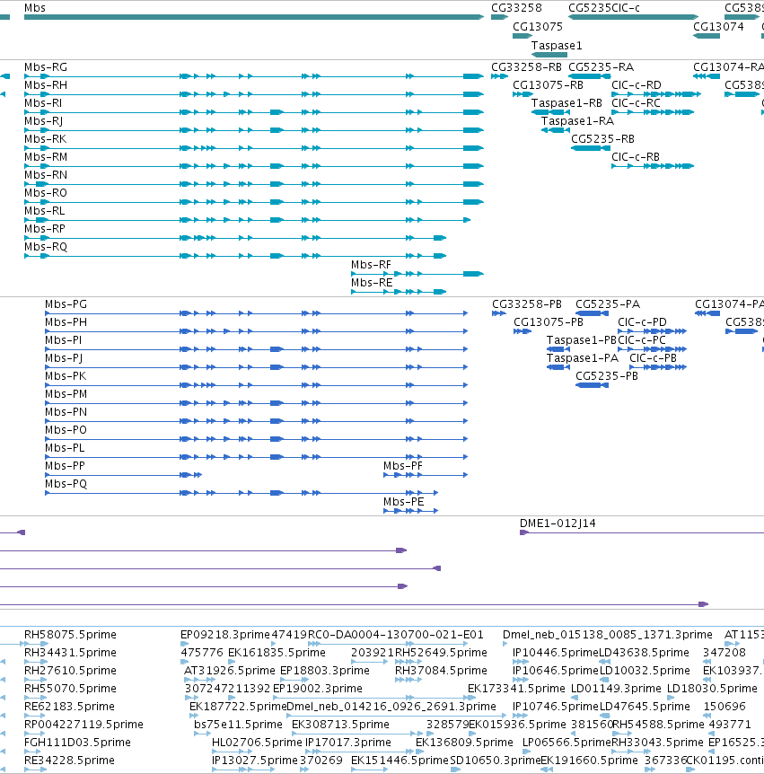Select the Mbs gene label
Image resolution: width=764 pixels, height=774 pixels.
coord(34,8)
